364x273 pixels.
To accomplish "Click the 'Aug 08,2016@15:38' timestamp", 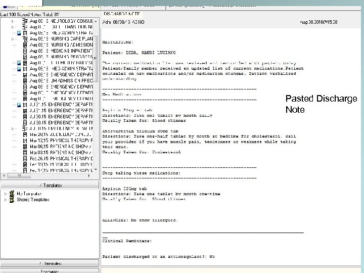I will 318,22.
